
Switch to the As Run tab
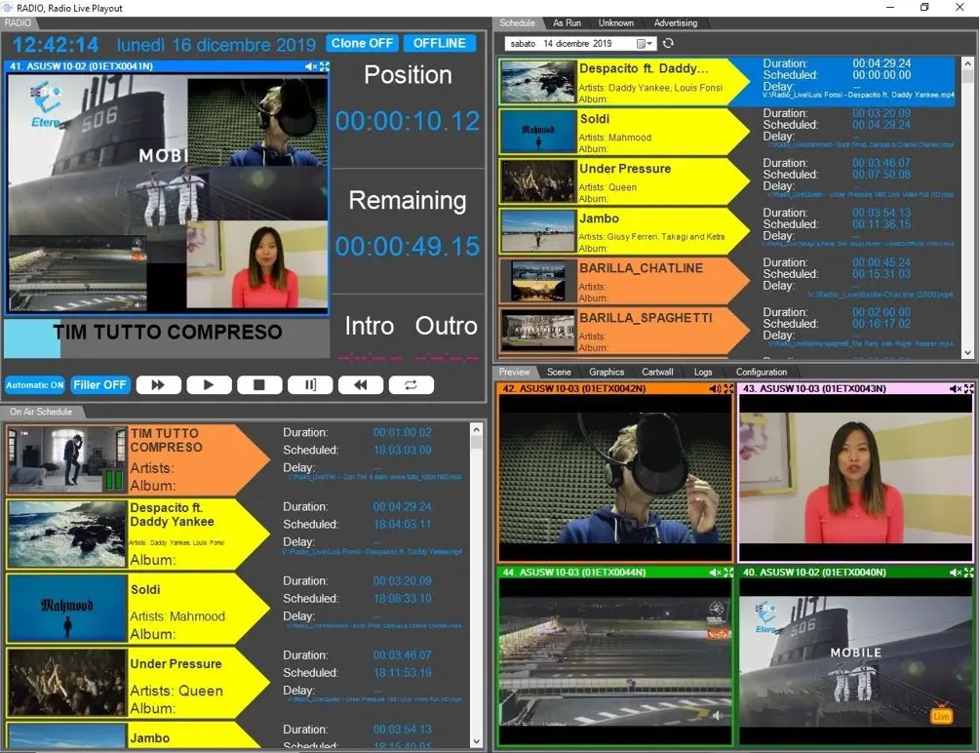tap(567, 22)
